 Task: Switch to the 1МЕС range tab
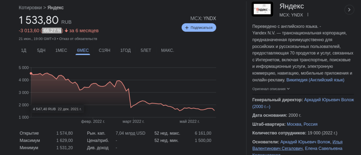(61, 50)
